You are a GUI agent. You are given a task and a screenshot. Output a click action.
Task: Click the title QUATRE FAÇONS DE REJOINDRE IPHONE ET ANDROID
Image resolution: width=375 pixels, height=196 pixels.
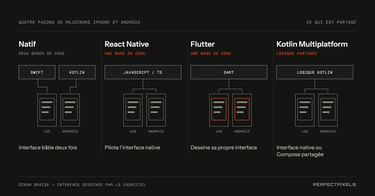79,22
